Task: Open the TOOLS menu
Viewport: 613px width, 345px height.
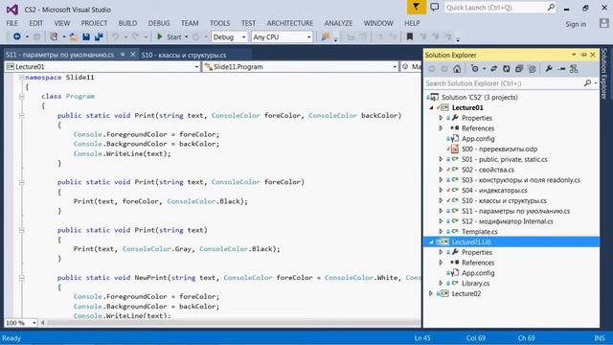Action: coord(219,23)
